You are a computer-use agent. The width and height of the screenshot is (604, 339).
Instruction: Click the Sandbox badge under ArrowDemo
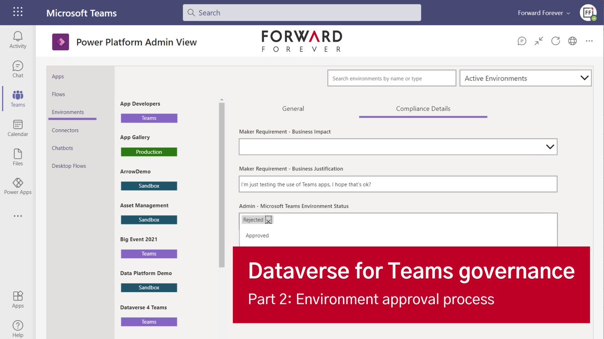click(x=149, y=186)
